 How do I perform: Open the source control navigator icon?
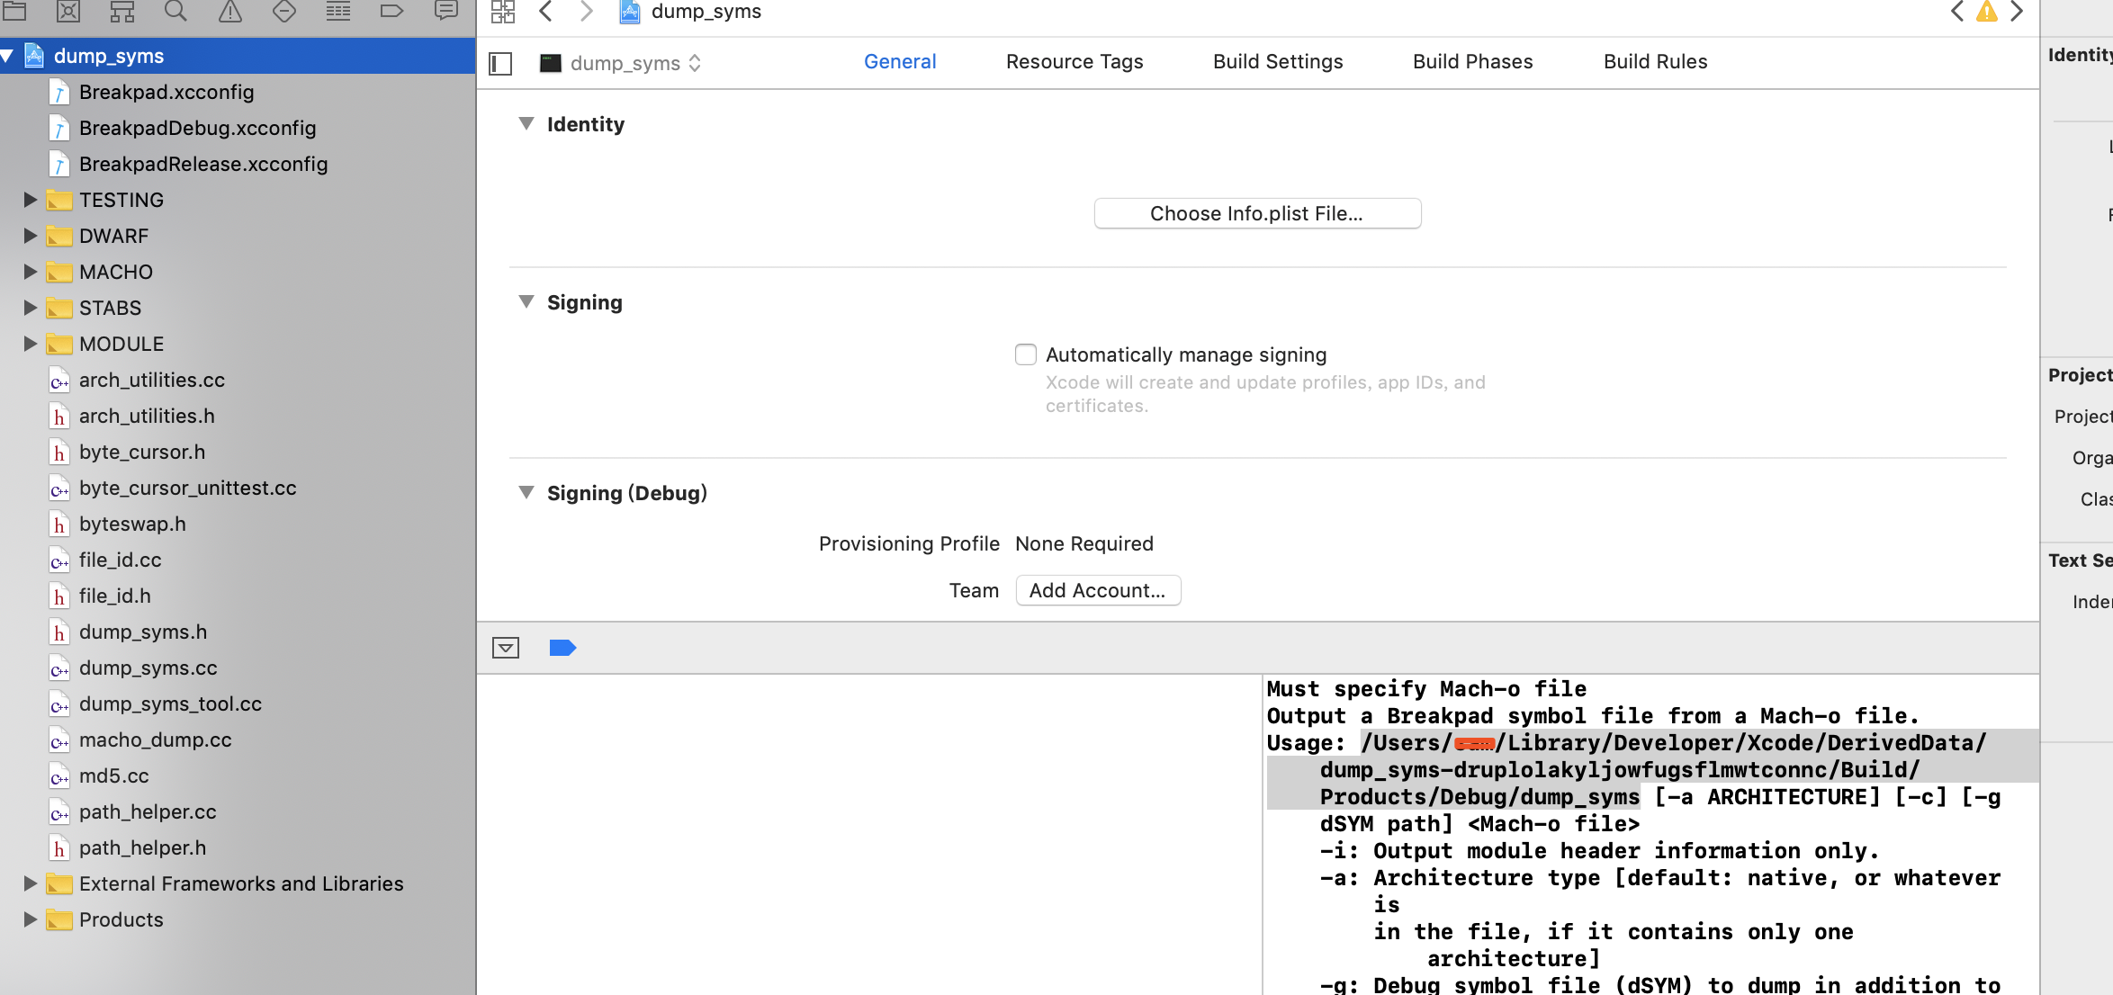pos(68,12)
